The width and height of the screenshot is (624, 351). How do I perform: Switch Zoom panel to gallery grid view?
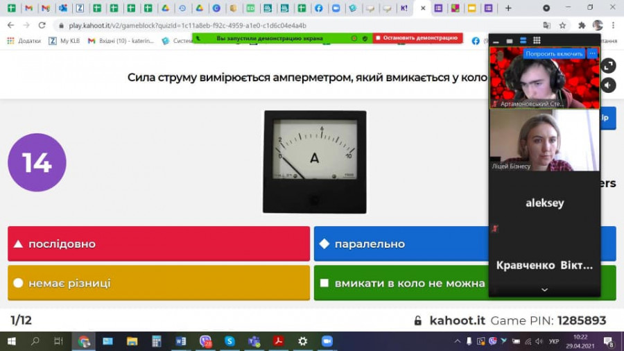click(537, 40)
